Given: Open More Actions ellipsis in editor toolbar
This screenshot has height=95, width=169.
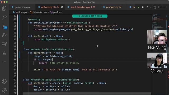Looking at the screenshot, I should pyautogui.click(x=165, y=7).
